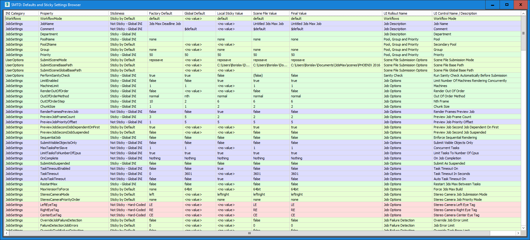This screenshot has height=240, width=530.
Task: Click the vertical scrollbar down arrow
Action: (x=523, y=228)
